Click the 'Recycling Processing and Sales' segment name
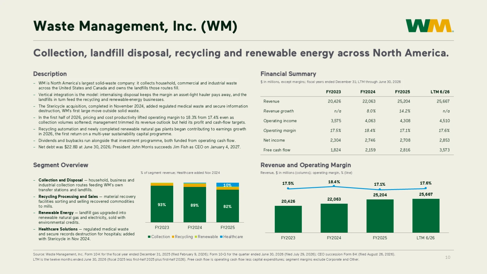Screen dimensions: 487x274 click(68, 197)
